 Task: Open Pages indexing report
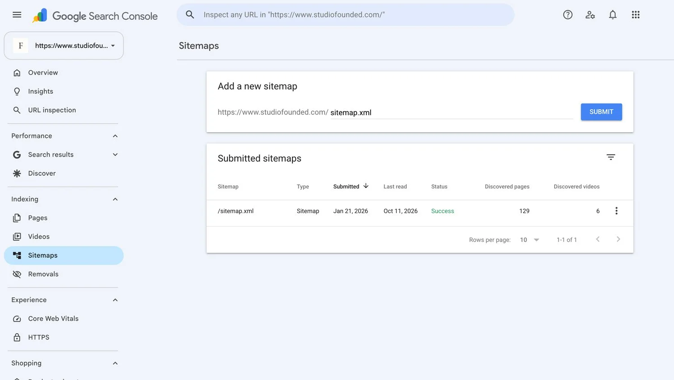pos(64,218)
